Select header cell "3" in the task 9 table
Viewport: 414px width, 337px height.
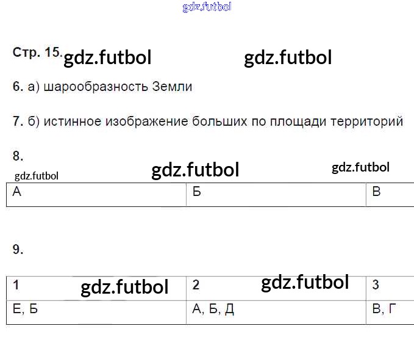click(389, 286)
